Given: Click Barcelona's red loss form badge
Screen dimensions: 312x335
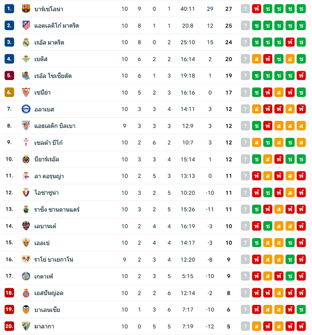Looking at the screenshot, I should 256,9.
